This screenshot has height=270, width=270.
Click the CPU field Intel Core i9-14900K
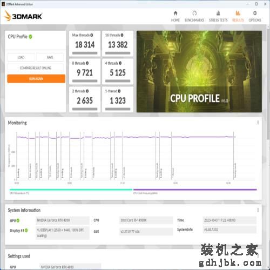146,220
